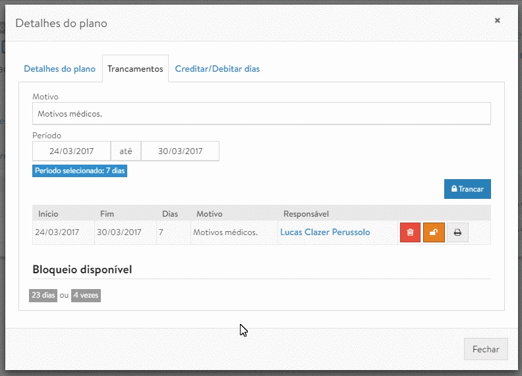Screen dimensions: 522x376
Task: Click the Dias column header
Action: click(x=170, y=214)
